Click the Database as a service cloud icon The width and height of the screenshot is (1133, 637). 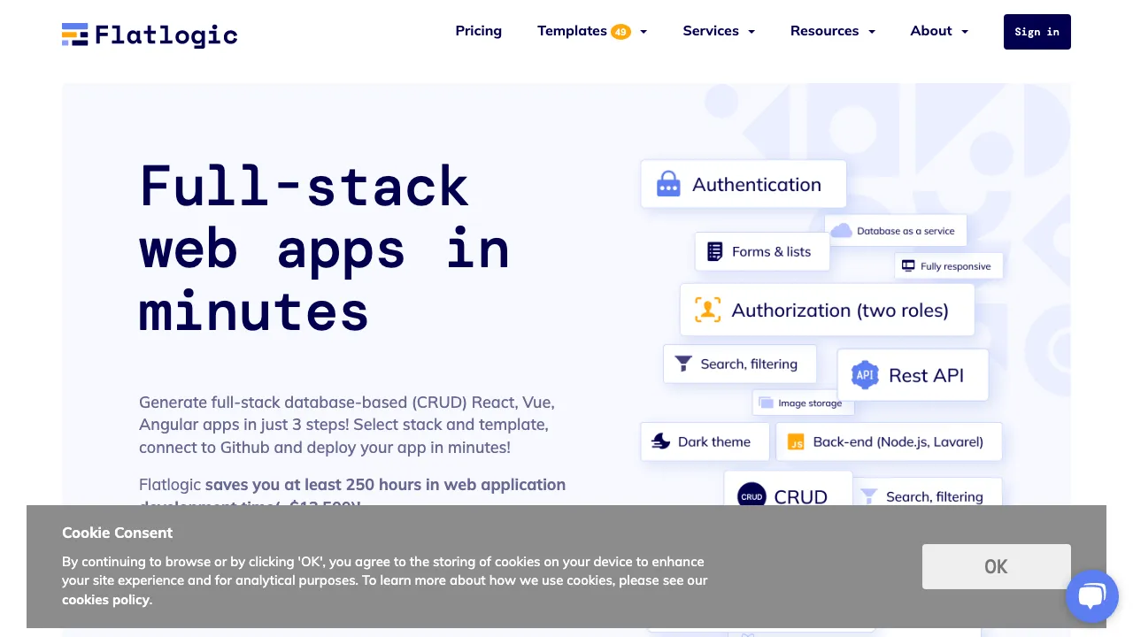pyautogui.click(x=841, y=231)
